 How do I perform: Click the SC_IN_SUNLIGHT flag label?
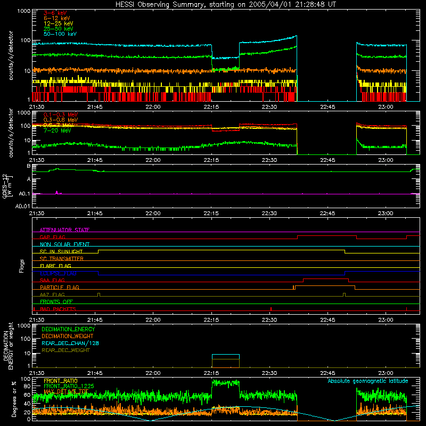pos(61,251)
